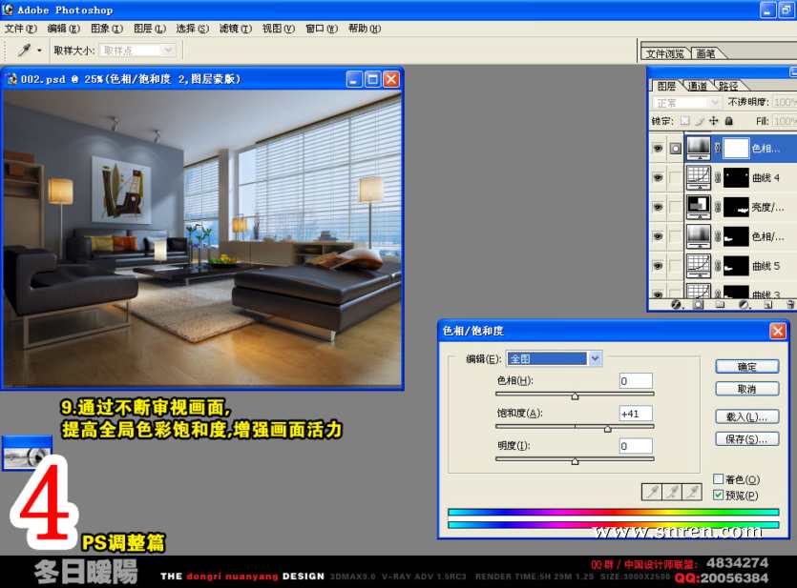Open the tool preset picker arrow beside the eyedropper
Screen dimensions: 797x588
point(39,51)
